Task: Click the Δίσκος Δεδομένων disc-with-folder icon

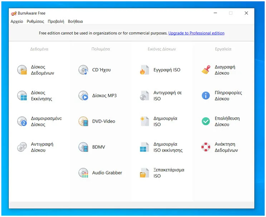Action: (22, 70)
